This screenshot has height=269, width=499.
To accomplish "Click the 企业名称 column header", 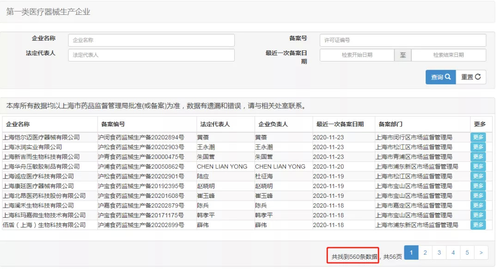I will click(18, 124).
